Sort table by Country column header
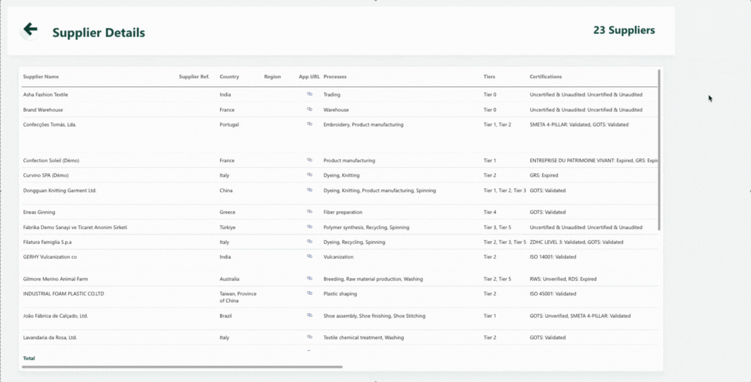This screenshot has width=751, height=382. coord(229,77)
